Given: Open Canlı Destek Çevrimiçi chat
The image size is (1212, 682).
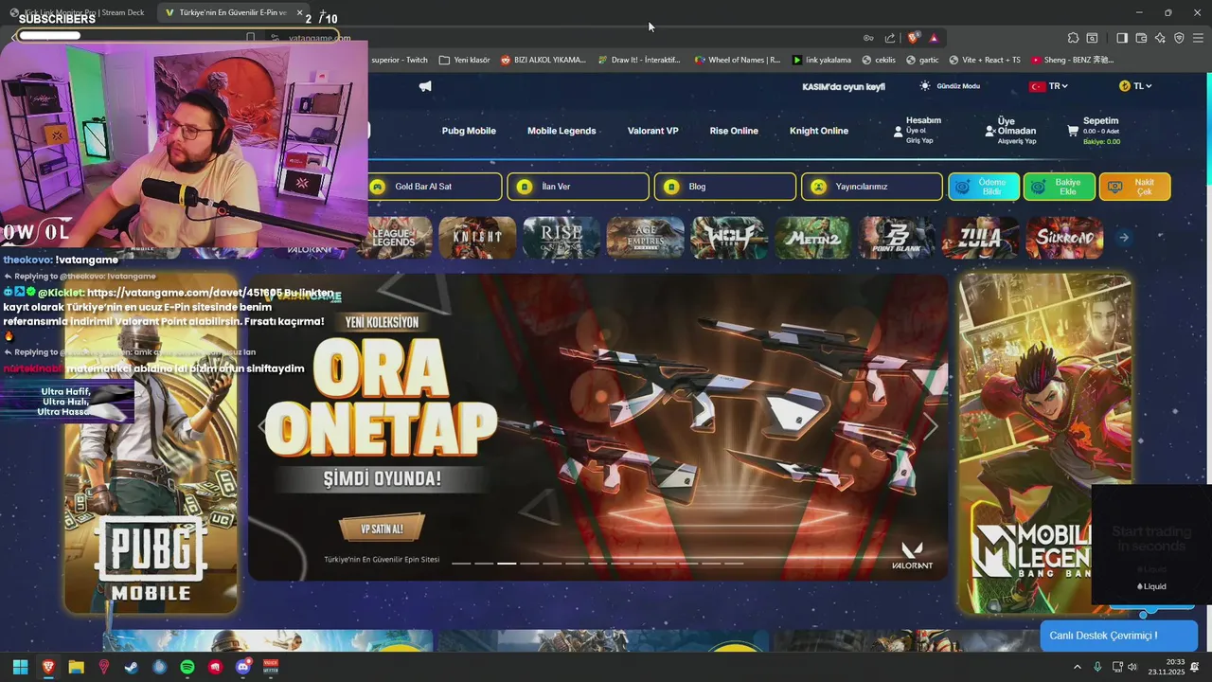Looking at the screenshot, I should pyautogui.click(x=1118, y=636).
